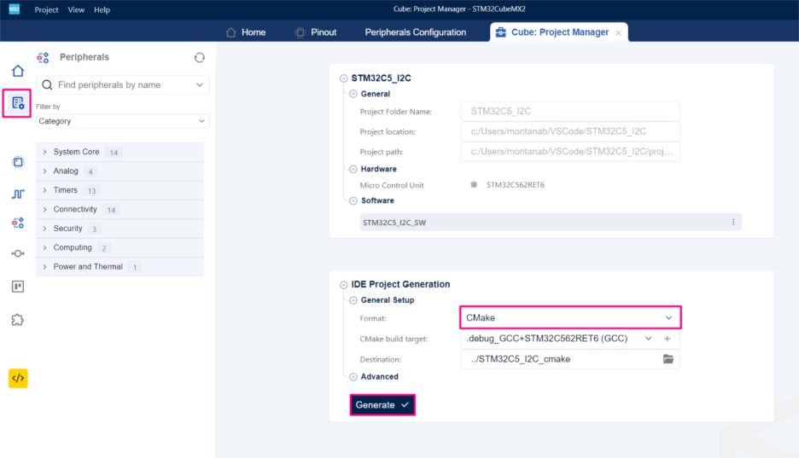Viewport: 799px width, 458px height.
Task: Open the Peripherals sidebar icon
Action: [x=18, y=223]
